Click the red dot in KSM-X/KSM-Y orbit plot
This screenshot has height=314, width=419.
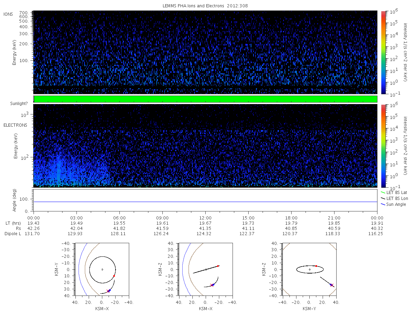114,276
